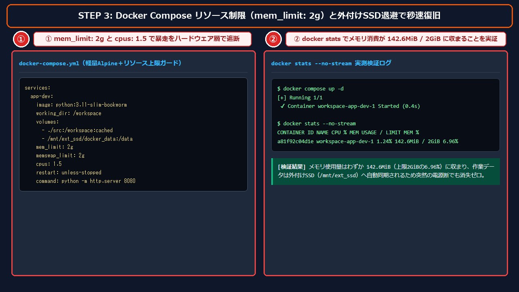
Task: Click the "$ docker compose up -d" command
Action: pos(311,89)
